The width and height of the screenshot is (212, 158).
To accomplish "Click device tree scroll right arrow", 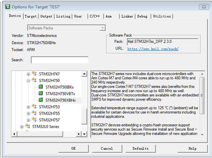I will click(79, 134).
